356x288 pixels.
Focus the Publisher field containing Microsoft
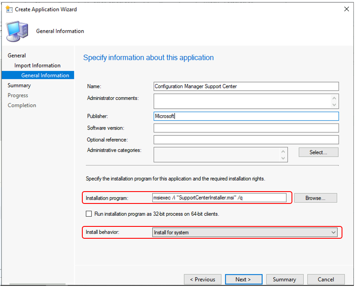(x=246, y=116)
